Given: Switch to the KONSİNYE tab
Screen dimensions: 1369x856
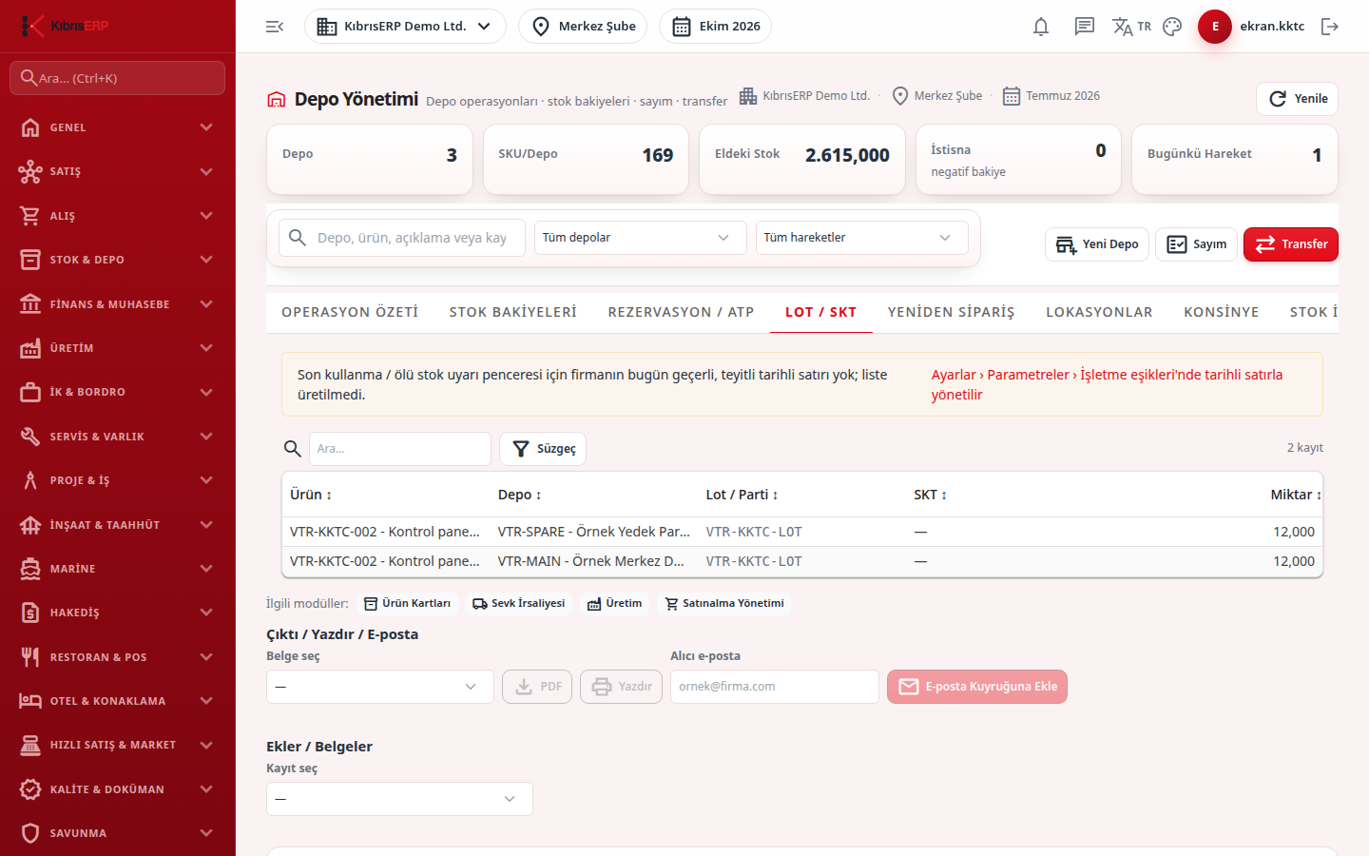Looking at the screenshot, I should (1222, 312).
